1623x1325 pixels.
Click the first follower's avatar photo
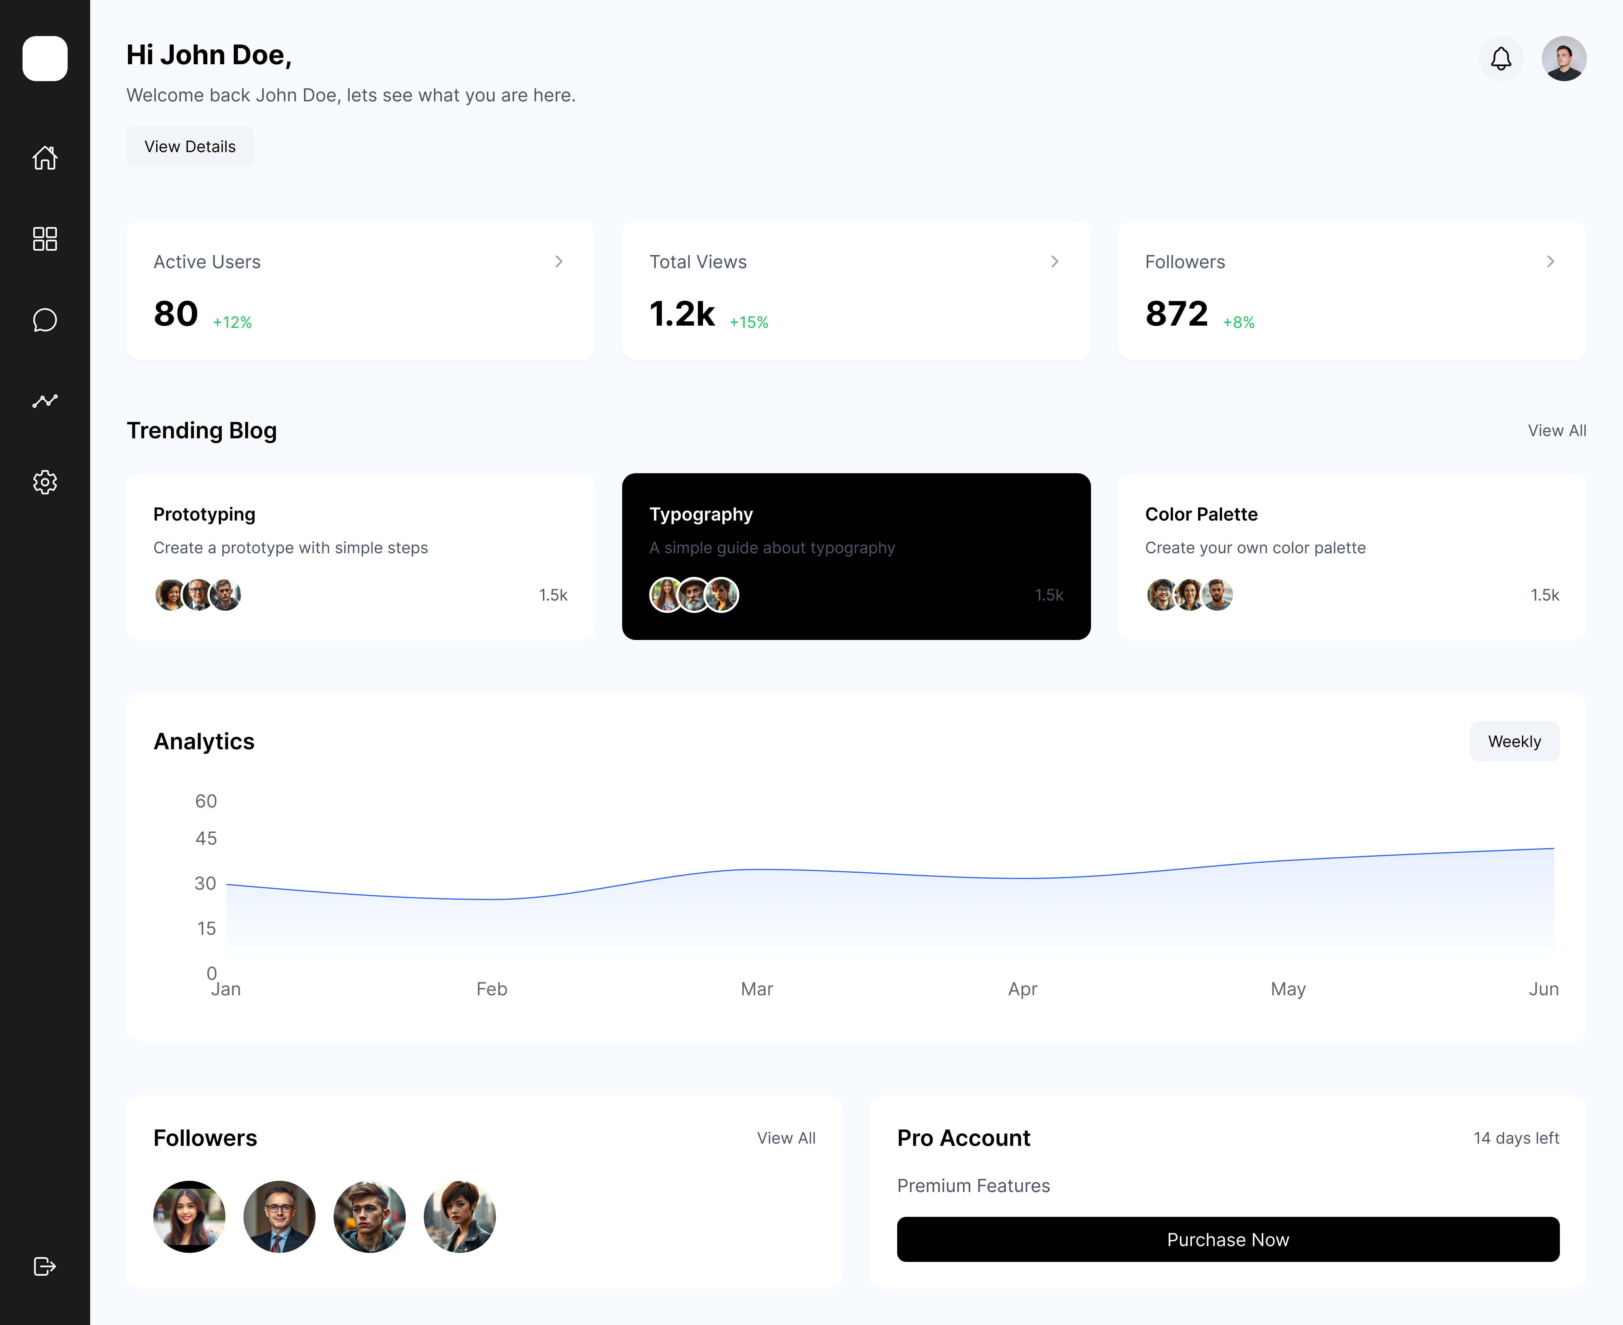189,1217
